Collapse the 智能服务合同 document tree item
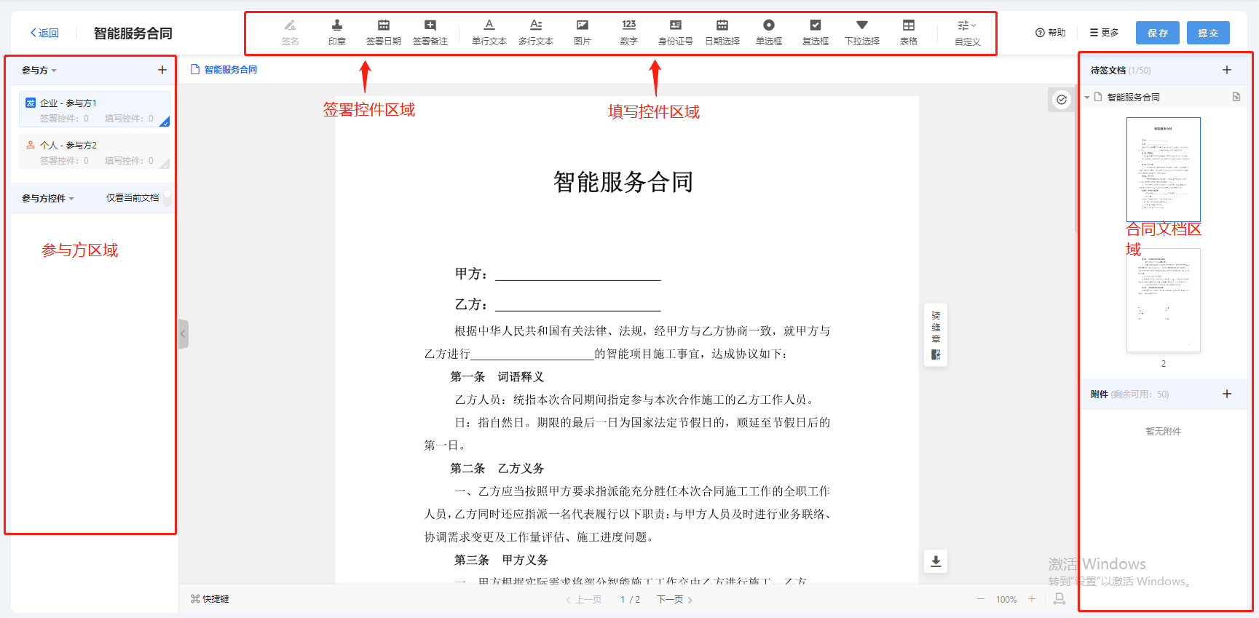Viewport: 1259px width, 618px height. coord(1087,97)
